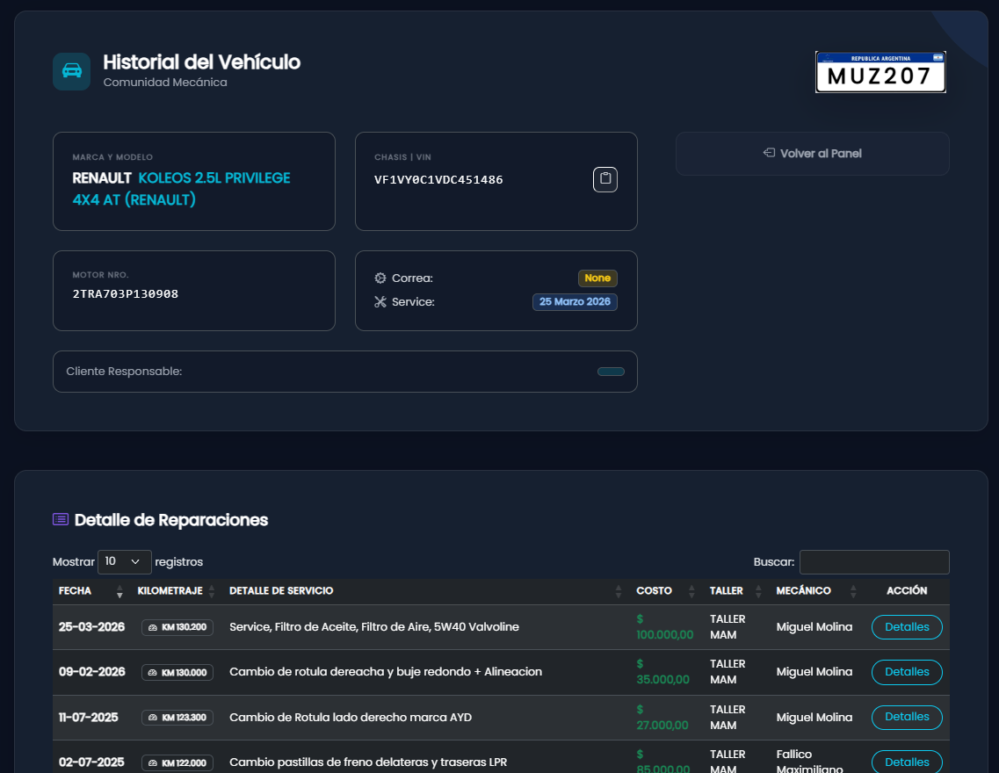This screenshot has width=999, height=773.
Task: Click the list icon beside Detalle de Reparaciones
Action: pyautogui.click(x=61, y=519)
